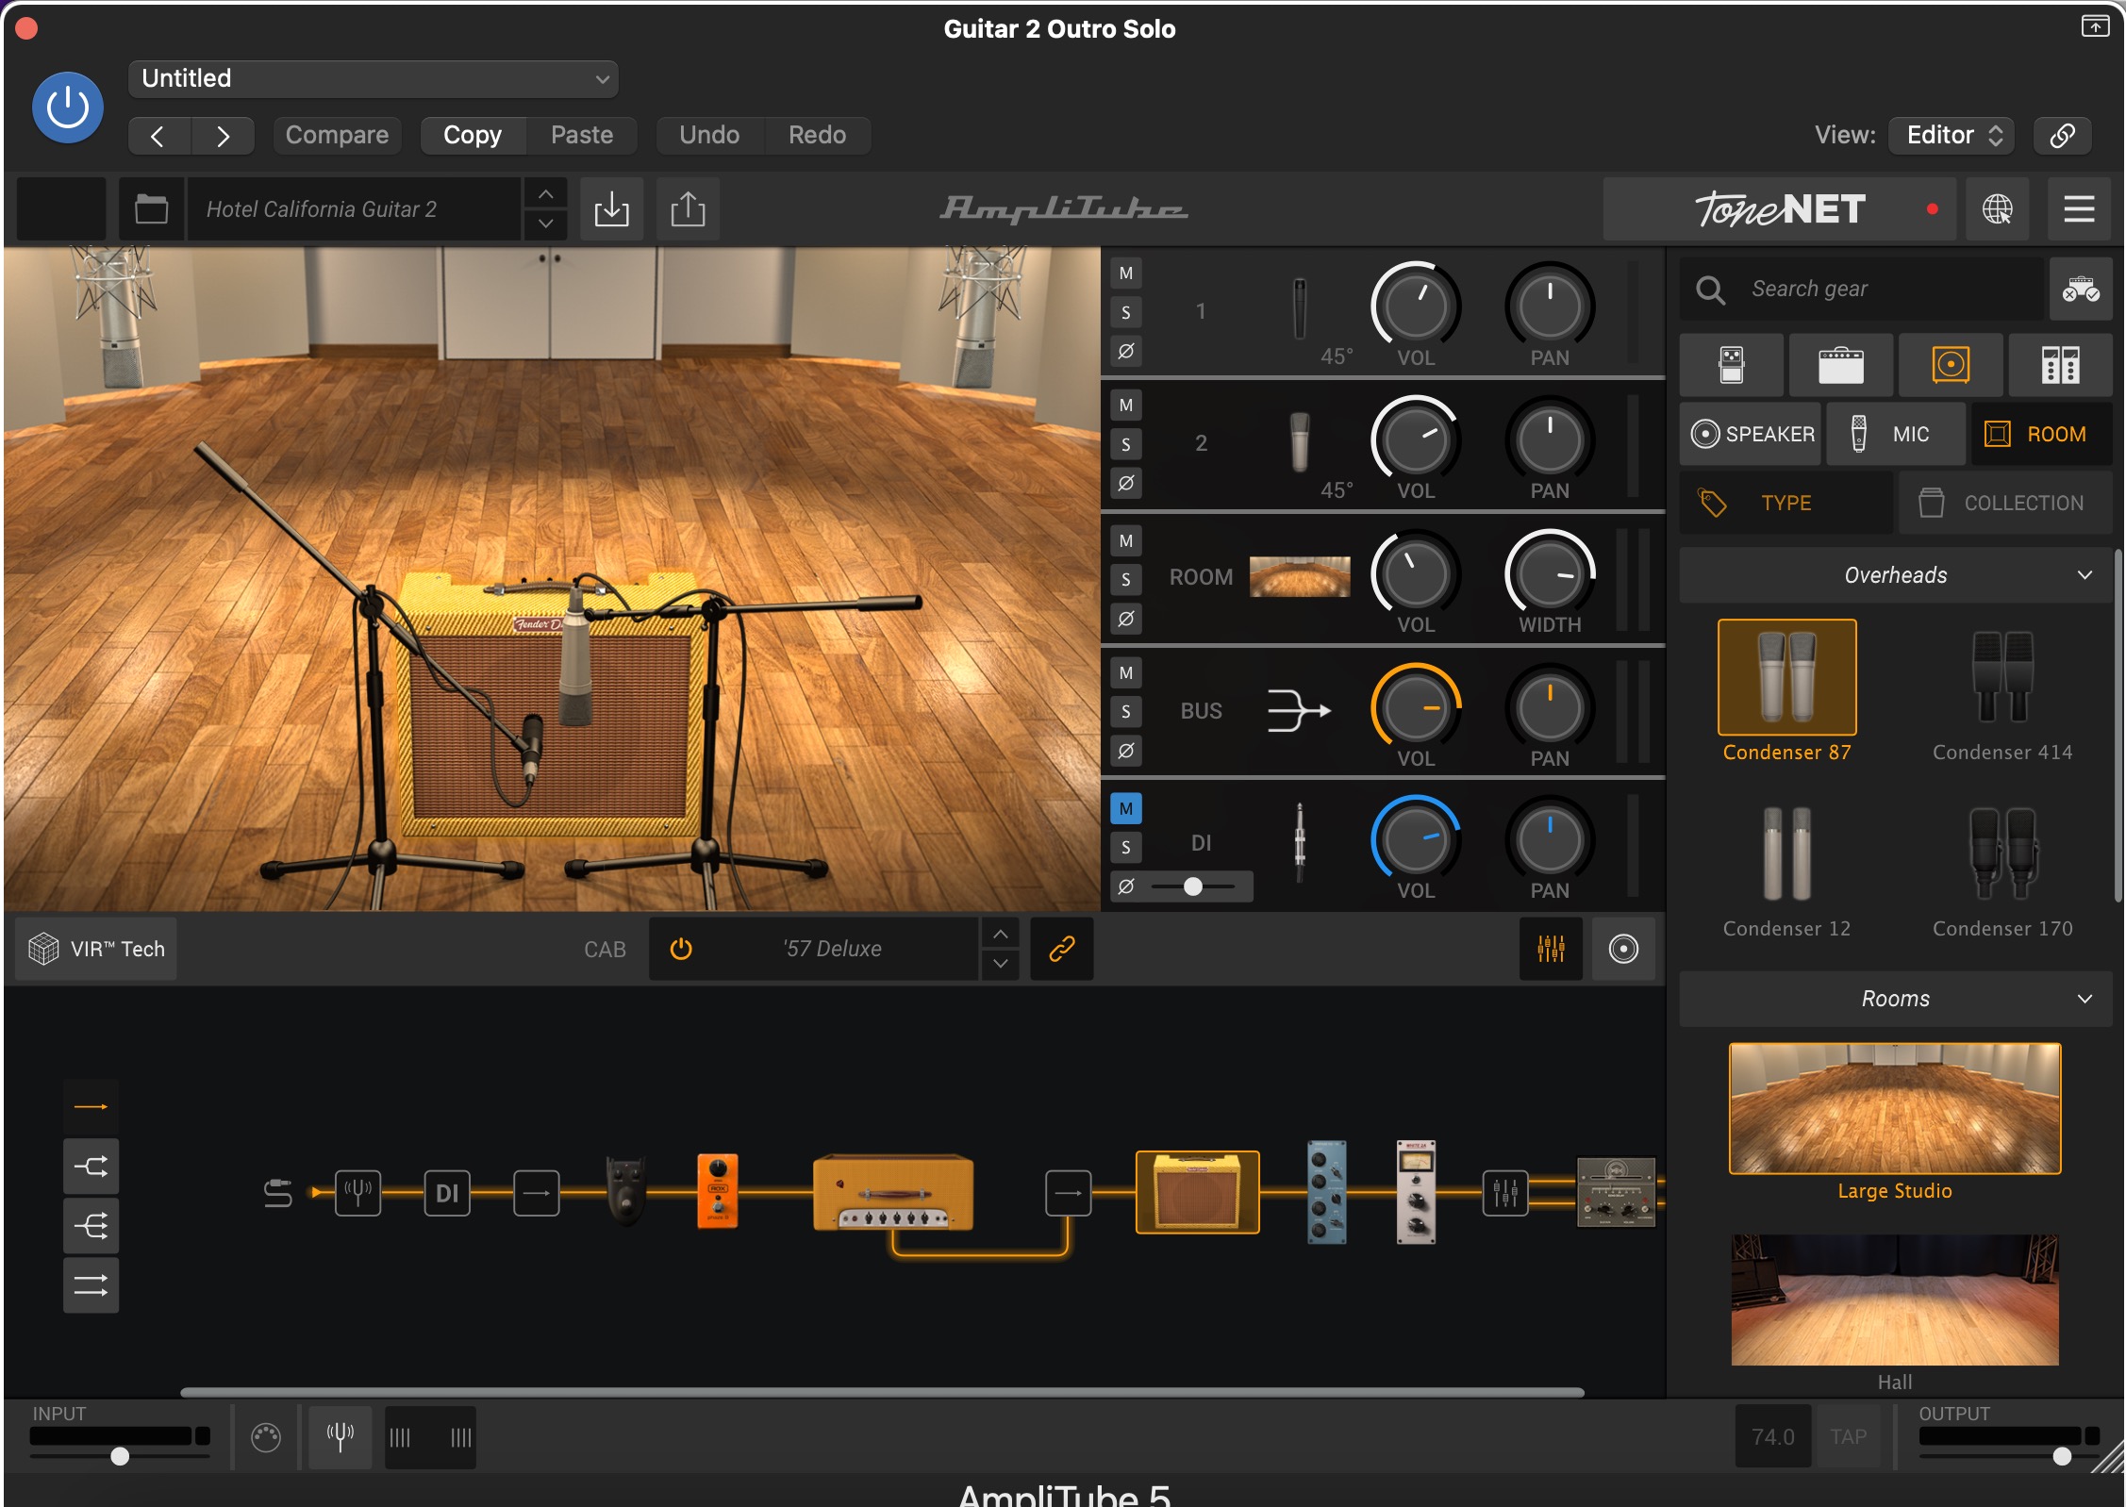2126x1507 pixels.
Task: Select the white compressor rack unit
Action: (x=1416, y=1192)
